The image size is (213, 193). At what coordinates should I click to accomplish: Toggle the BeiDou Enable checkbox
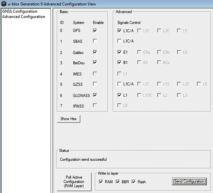tap(95, 63)
